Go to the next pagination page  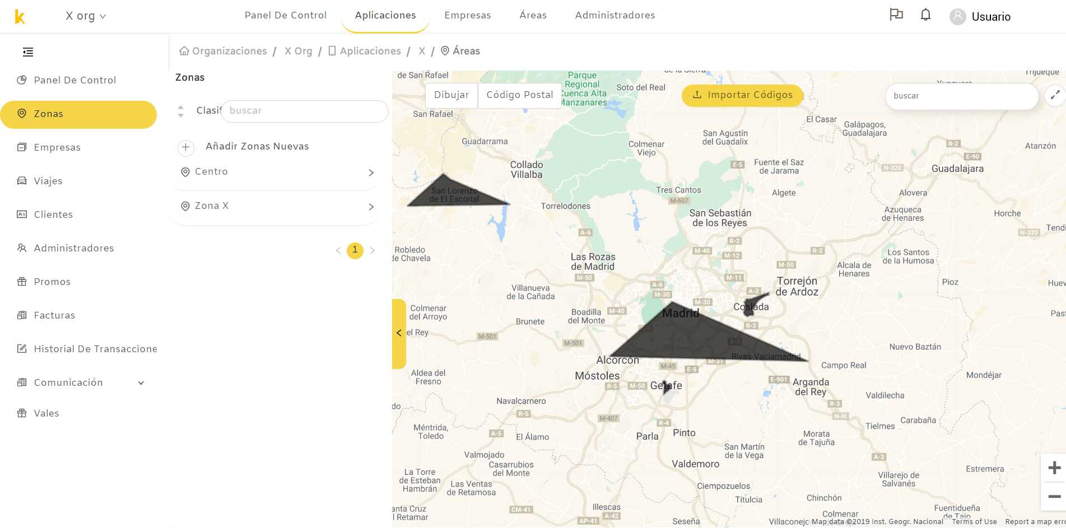pos(373,250)
